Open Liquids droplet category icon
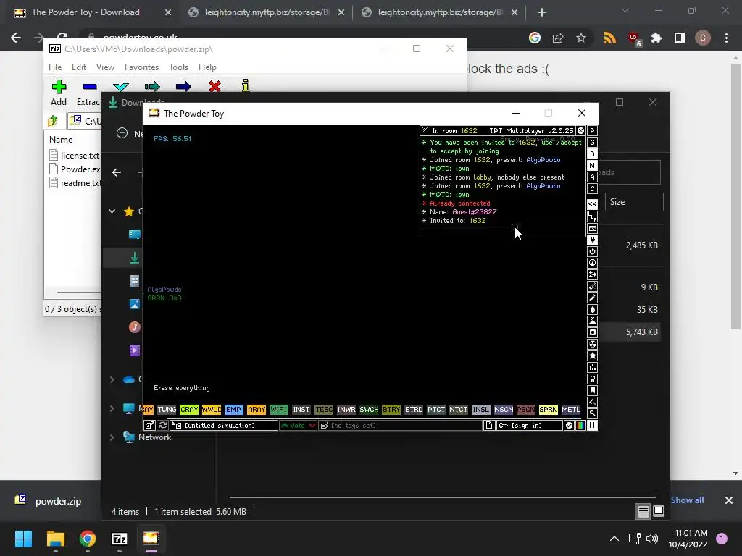Screen dimensions: 742x556 pos(592,310)
